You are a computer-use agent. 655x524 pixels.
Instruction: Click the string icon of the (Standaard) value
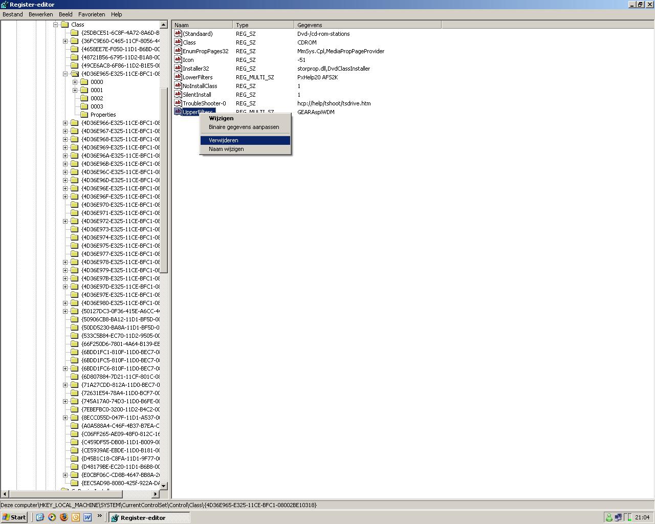[178, 33]
